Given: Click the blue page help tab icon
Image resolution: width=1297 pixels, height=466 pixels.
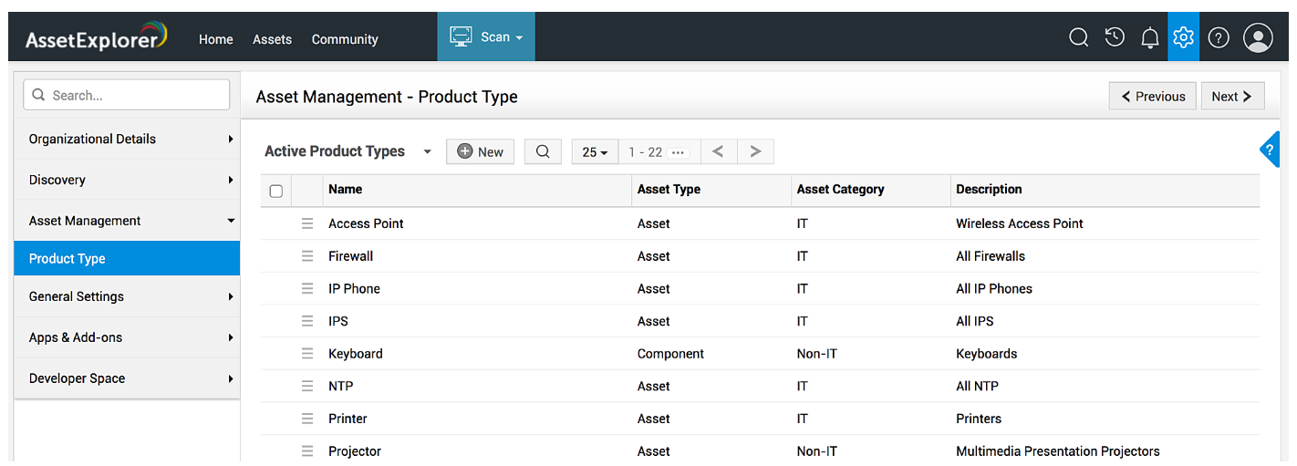Looking at the screenshot, I should click(x=1270, y=150).
